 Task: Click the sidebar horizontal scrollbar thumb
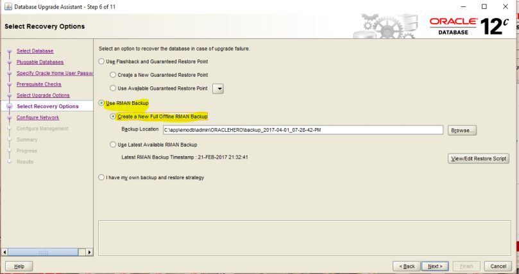coord(44,252)
